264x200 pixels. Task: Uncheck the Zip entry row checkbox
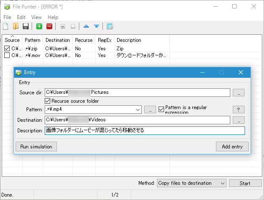pos(7,49)
